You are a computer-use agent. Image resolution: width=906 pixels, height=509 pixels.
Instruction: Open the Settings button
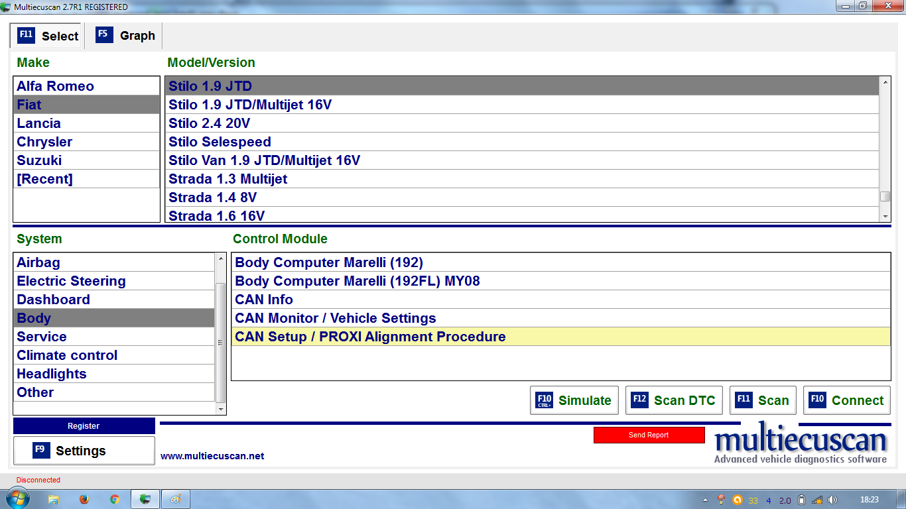[x=84, y=451]
